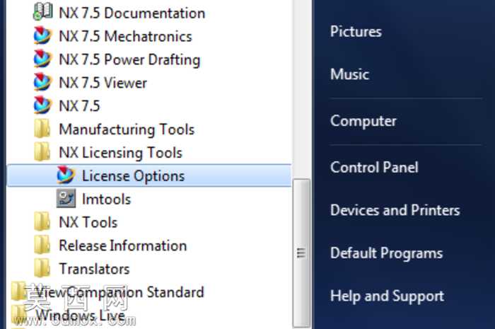Click the Translators folder icon
The image size is (495, 329).
(x=42, y=267)
